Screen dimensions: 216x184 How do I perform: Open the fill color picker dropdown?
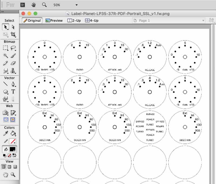13,149
